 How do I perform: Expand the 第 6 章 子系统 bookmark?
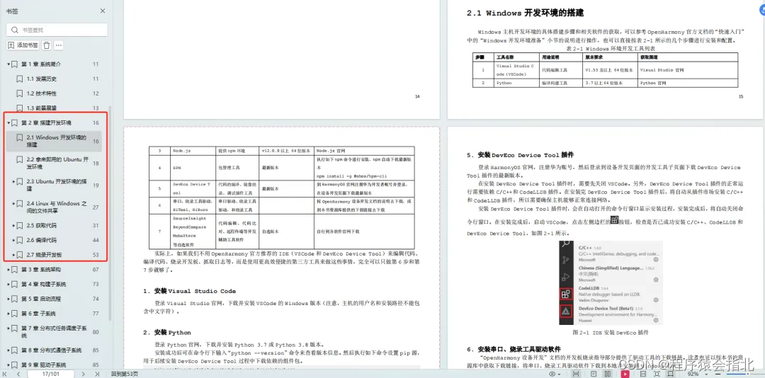coord(8,314)
